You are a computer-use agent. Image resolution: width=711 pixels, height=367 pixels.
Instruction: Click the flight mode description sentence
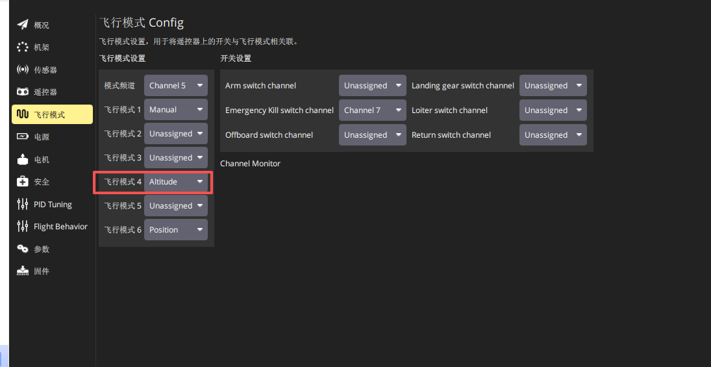(199, 42)
